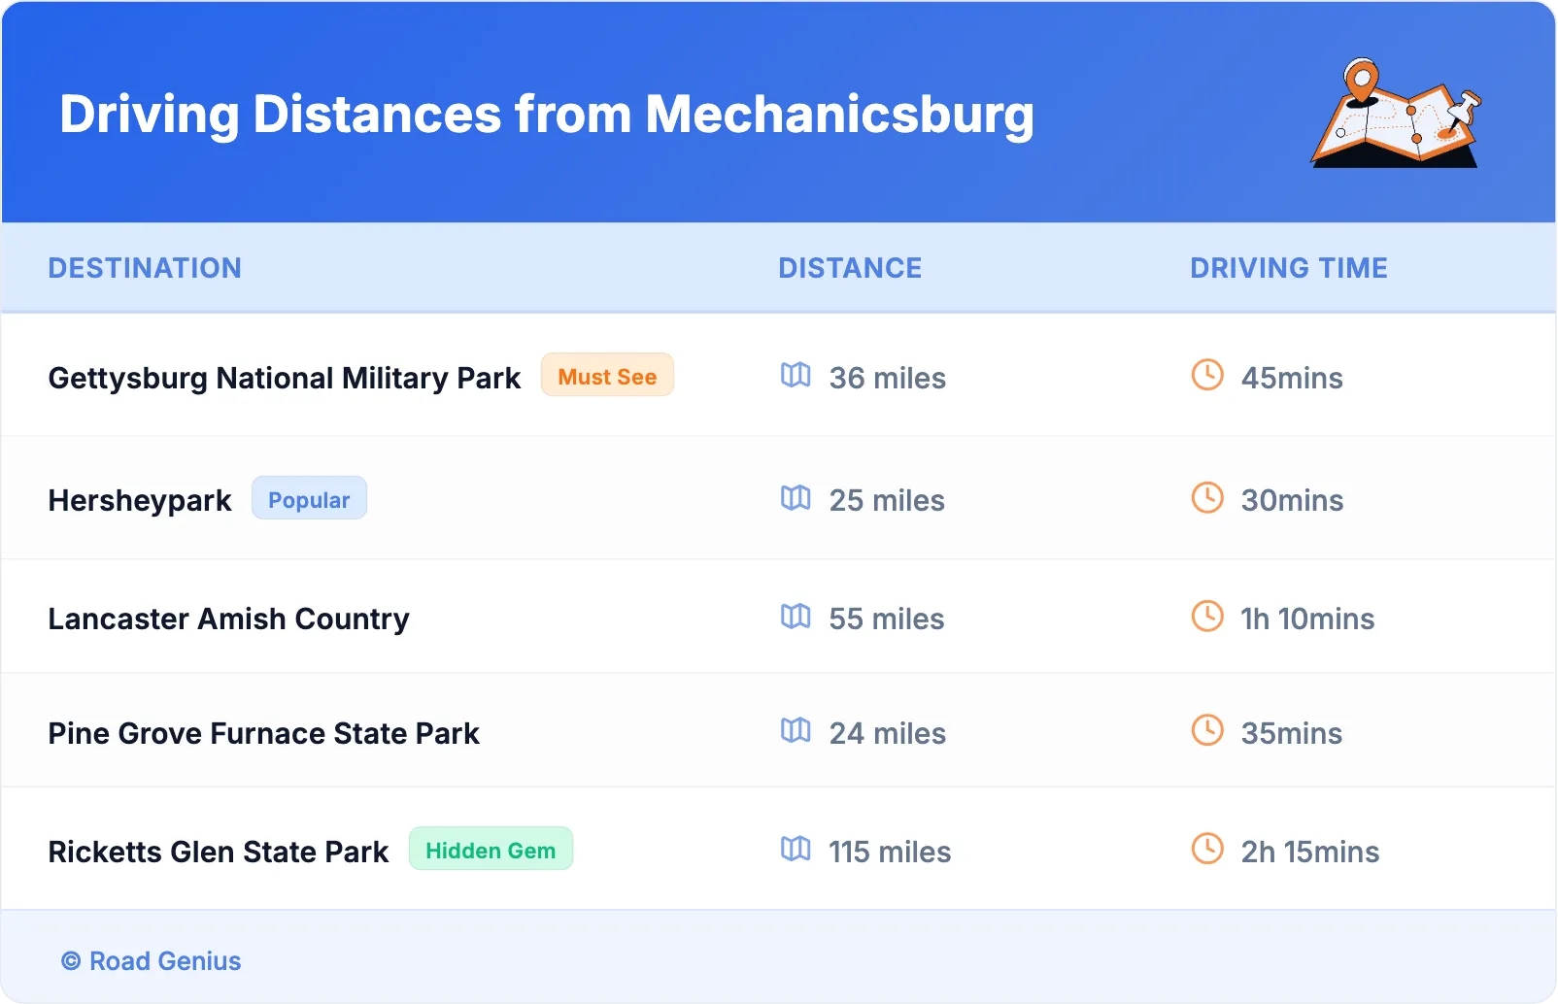Click the map icon beside 25 miles
This screenshot has height=1004, width=1558.
point(796,498)
